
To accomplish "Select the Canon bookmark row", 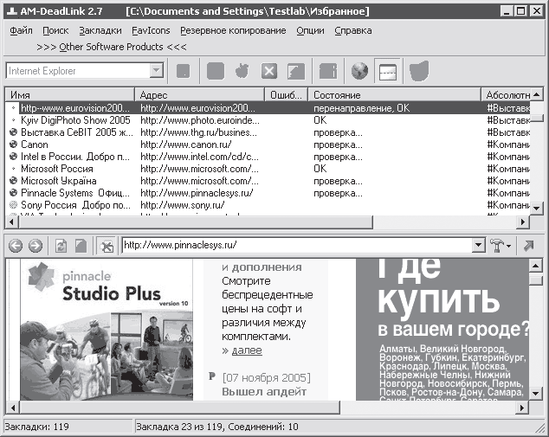I will tap(268, 145).
